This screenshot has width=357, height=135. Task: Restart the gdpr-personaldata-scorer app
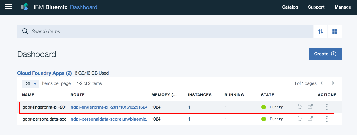[x=299, y=119]
